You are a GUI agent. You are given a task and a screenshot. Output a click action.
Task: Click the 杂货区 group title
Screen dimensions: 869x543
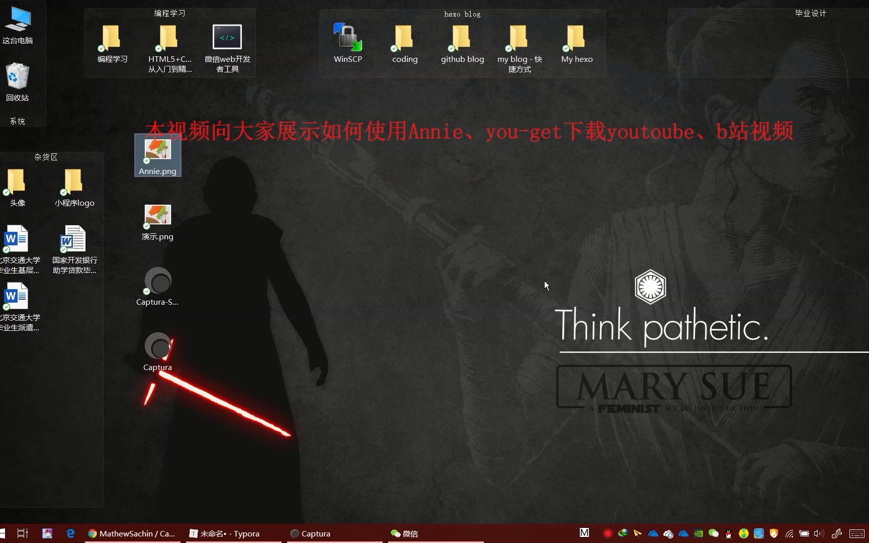point(46,157)
